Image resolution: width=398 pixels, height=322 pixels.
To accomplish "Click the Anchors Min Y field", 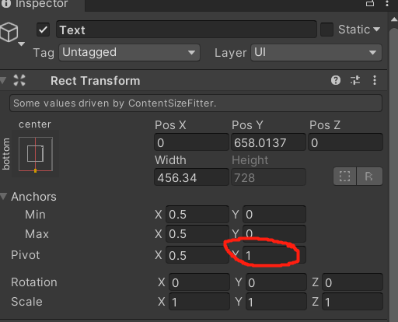I will (x=274, y=215).
